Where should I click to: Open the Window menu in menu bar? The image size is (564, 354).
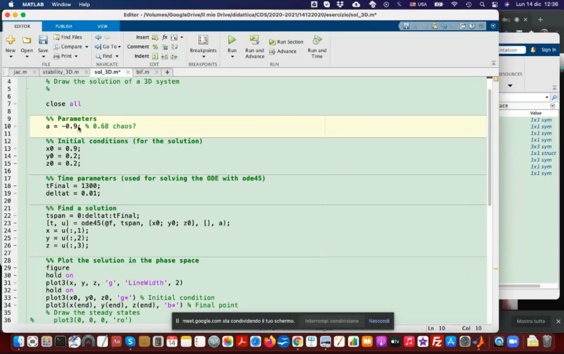(x=61, y=4)
